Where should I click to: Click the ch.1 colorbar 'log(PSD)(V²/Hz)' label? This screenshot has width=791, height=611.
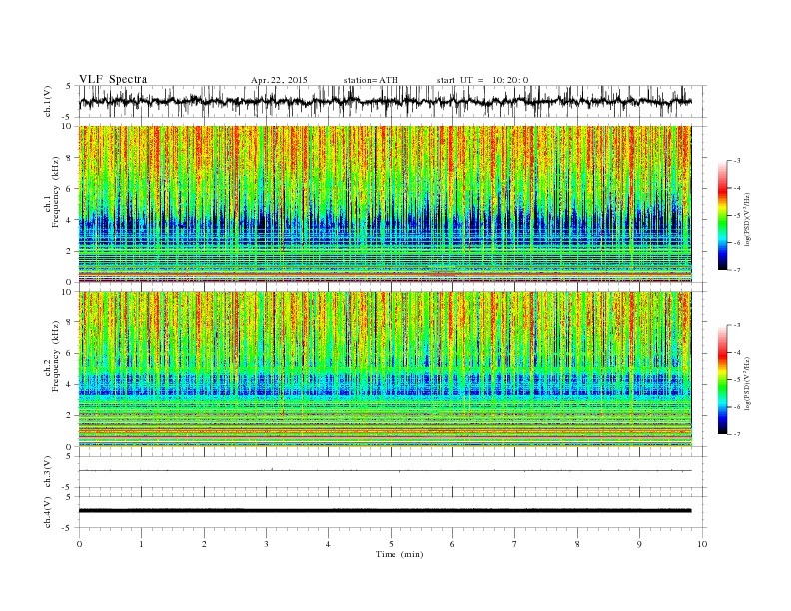coord(748,219)
